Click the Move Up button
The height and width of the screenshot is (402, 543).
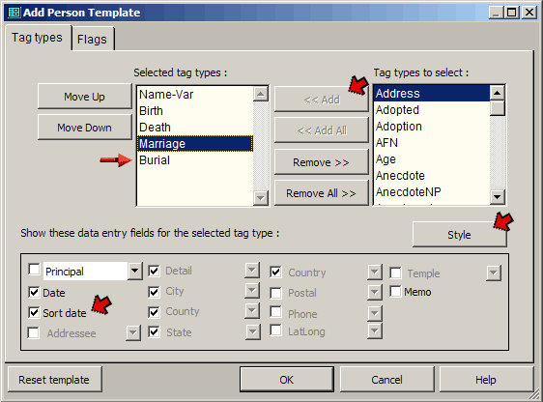tap(84, 97)
